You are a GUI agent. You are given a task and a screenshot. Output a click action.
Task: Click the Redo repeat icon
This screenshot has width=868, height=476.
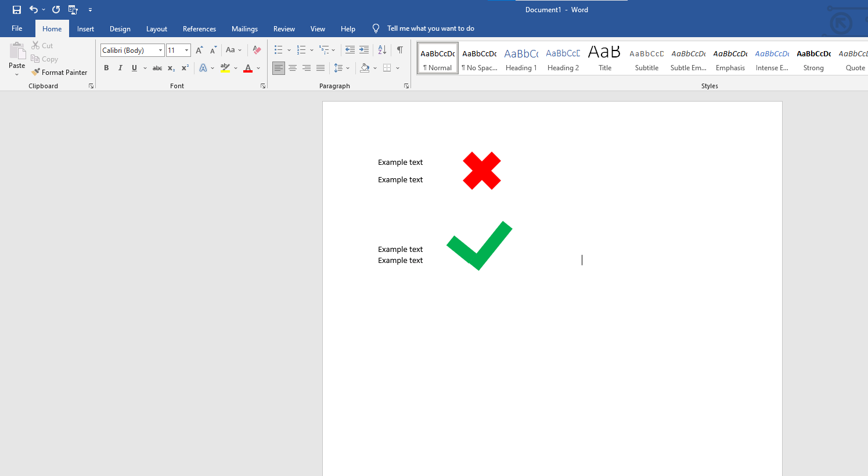click(56, 10)
